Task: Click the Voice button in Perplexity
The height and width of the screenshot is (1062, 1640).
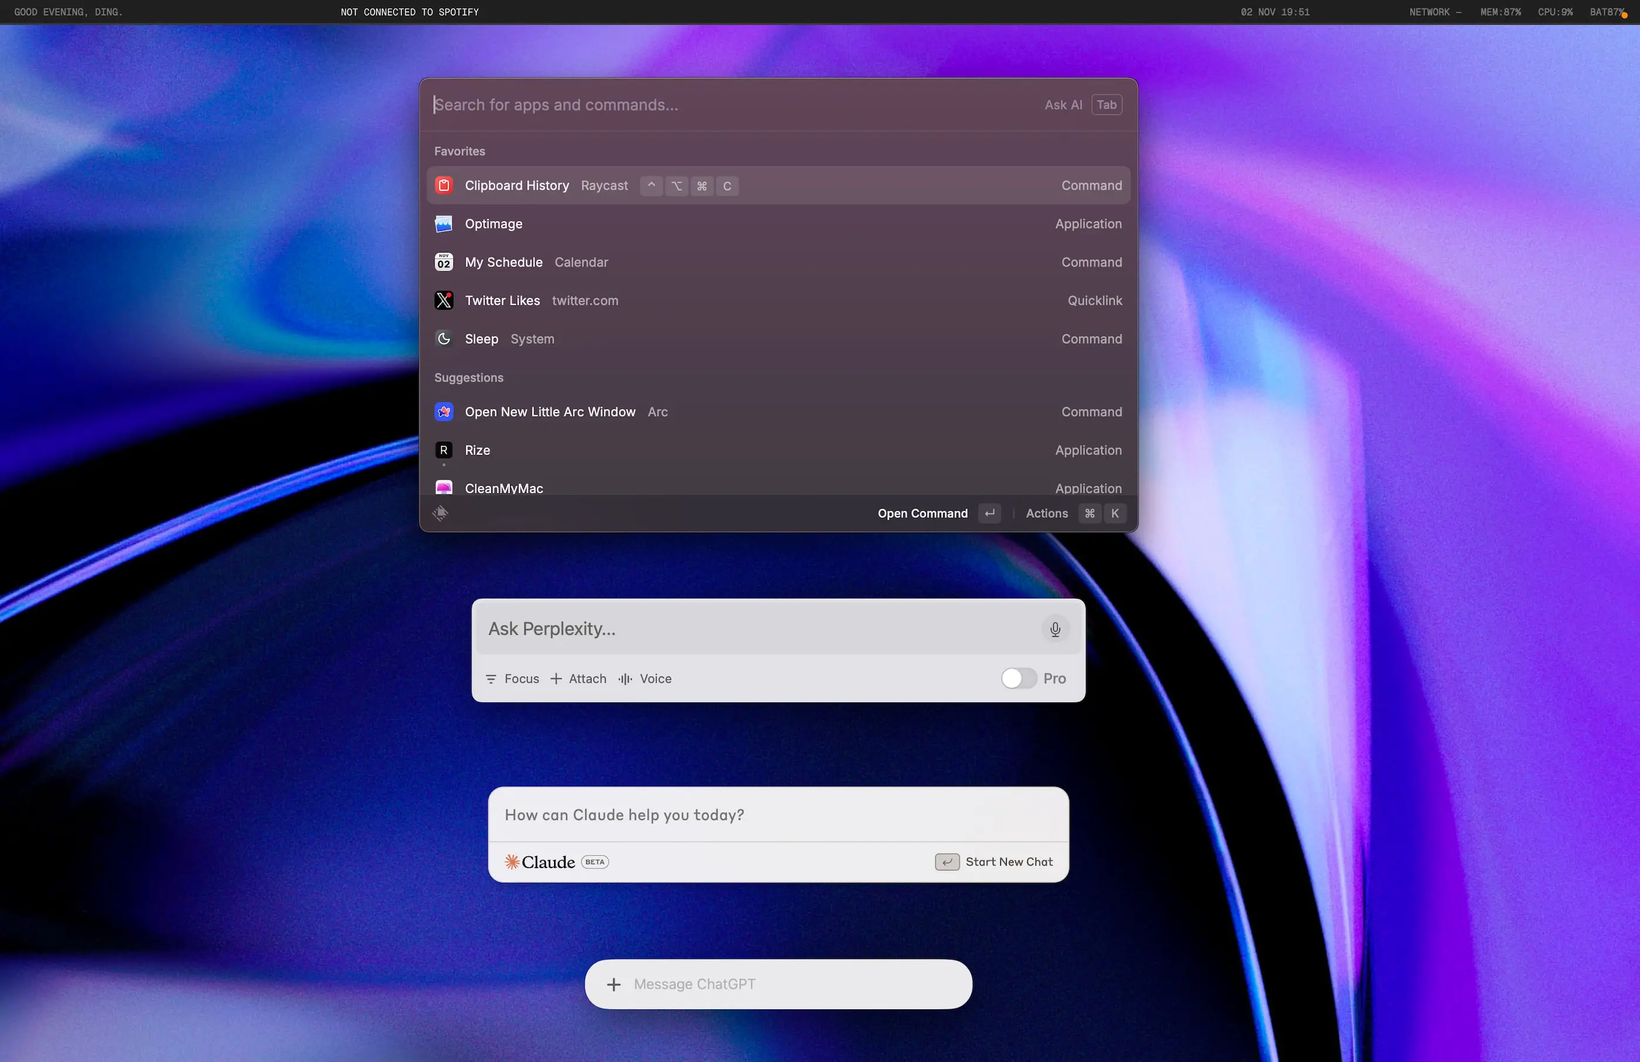Action: 645,679
